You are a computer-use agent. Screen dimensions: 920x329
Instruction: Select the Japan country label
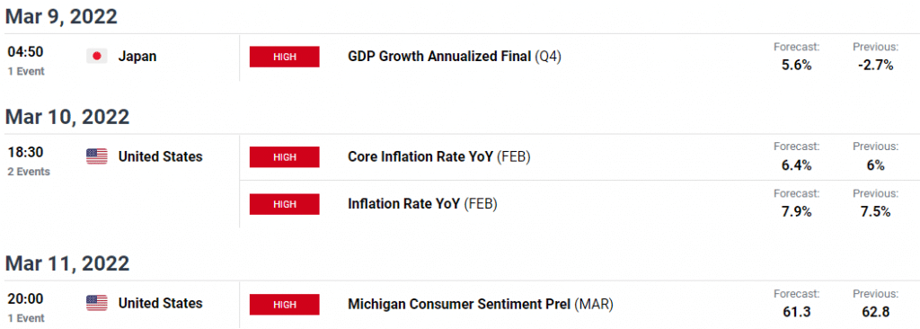pos(137,57)
